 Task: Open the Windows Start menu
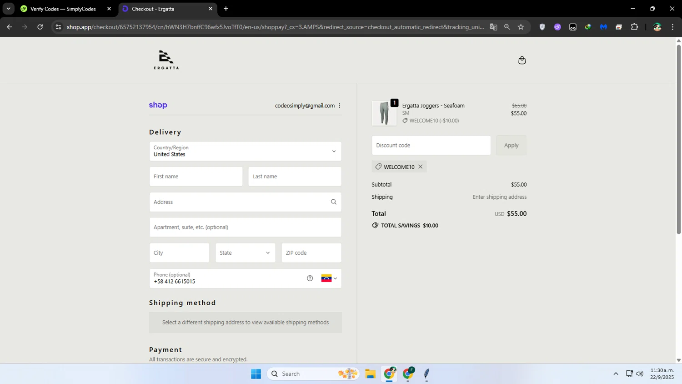pos(256,374)
